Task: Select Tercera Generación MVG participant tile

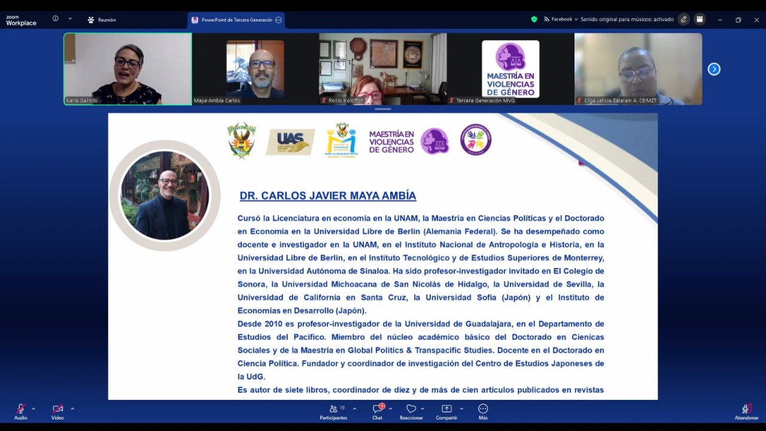Action: tap(510, 69)
